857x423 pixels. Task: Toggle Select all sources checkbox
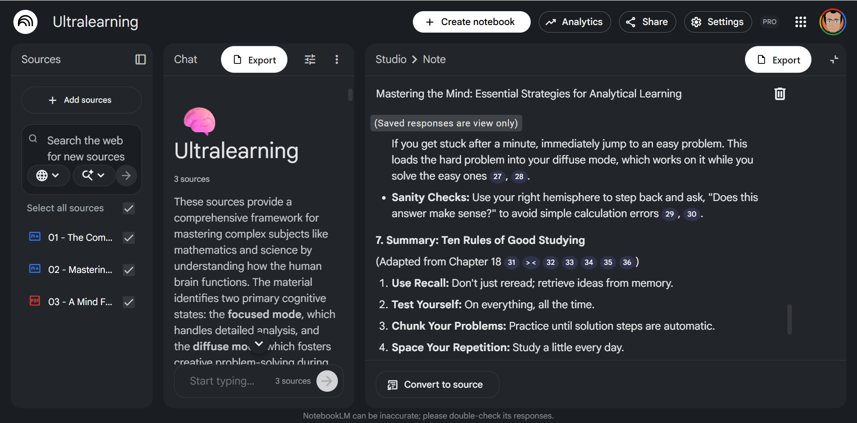click(129, 208)
